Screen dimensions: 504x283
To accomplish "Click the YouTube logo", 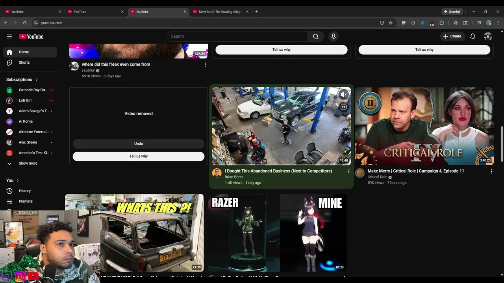I will [31, 37].
